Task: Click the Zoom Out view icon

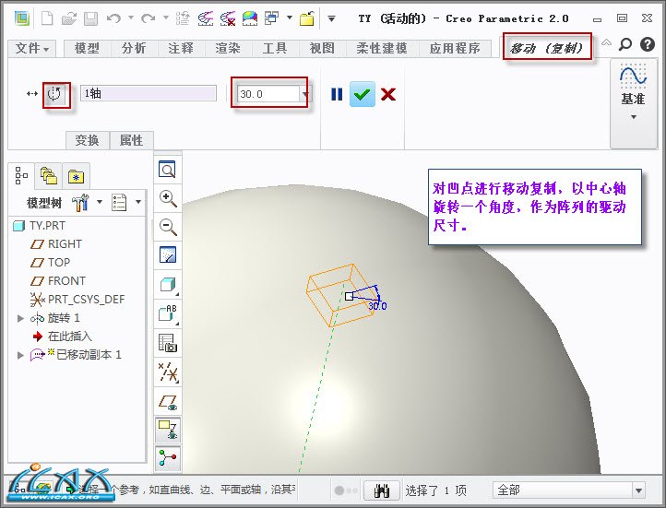Action: click(168, 227)
